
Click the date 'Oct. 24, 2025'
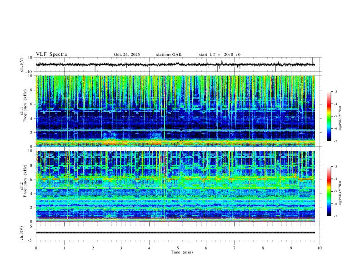pos(127,55)
